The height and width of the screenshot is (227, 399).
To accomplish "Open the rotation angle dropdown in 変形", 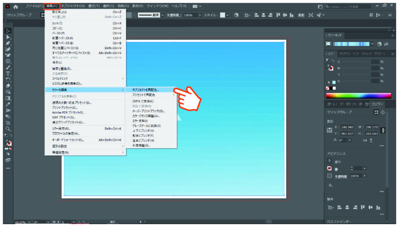I will pos(350,140).
